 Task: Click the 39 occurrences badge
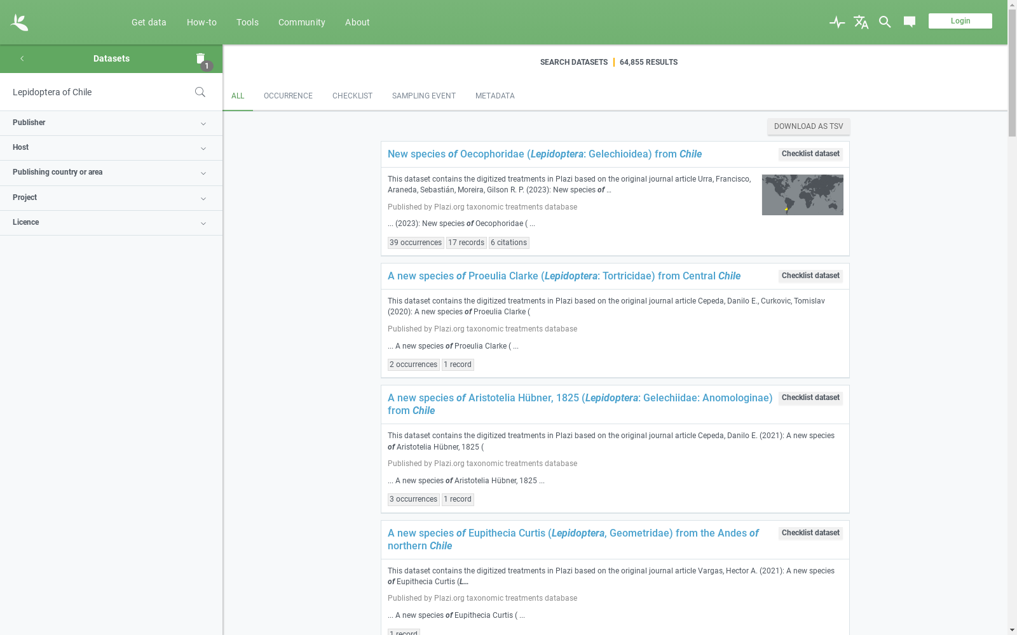(x=416, y=243)
